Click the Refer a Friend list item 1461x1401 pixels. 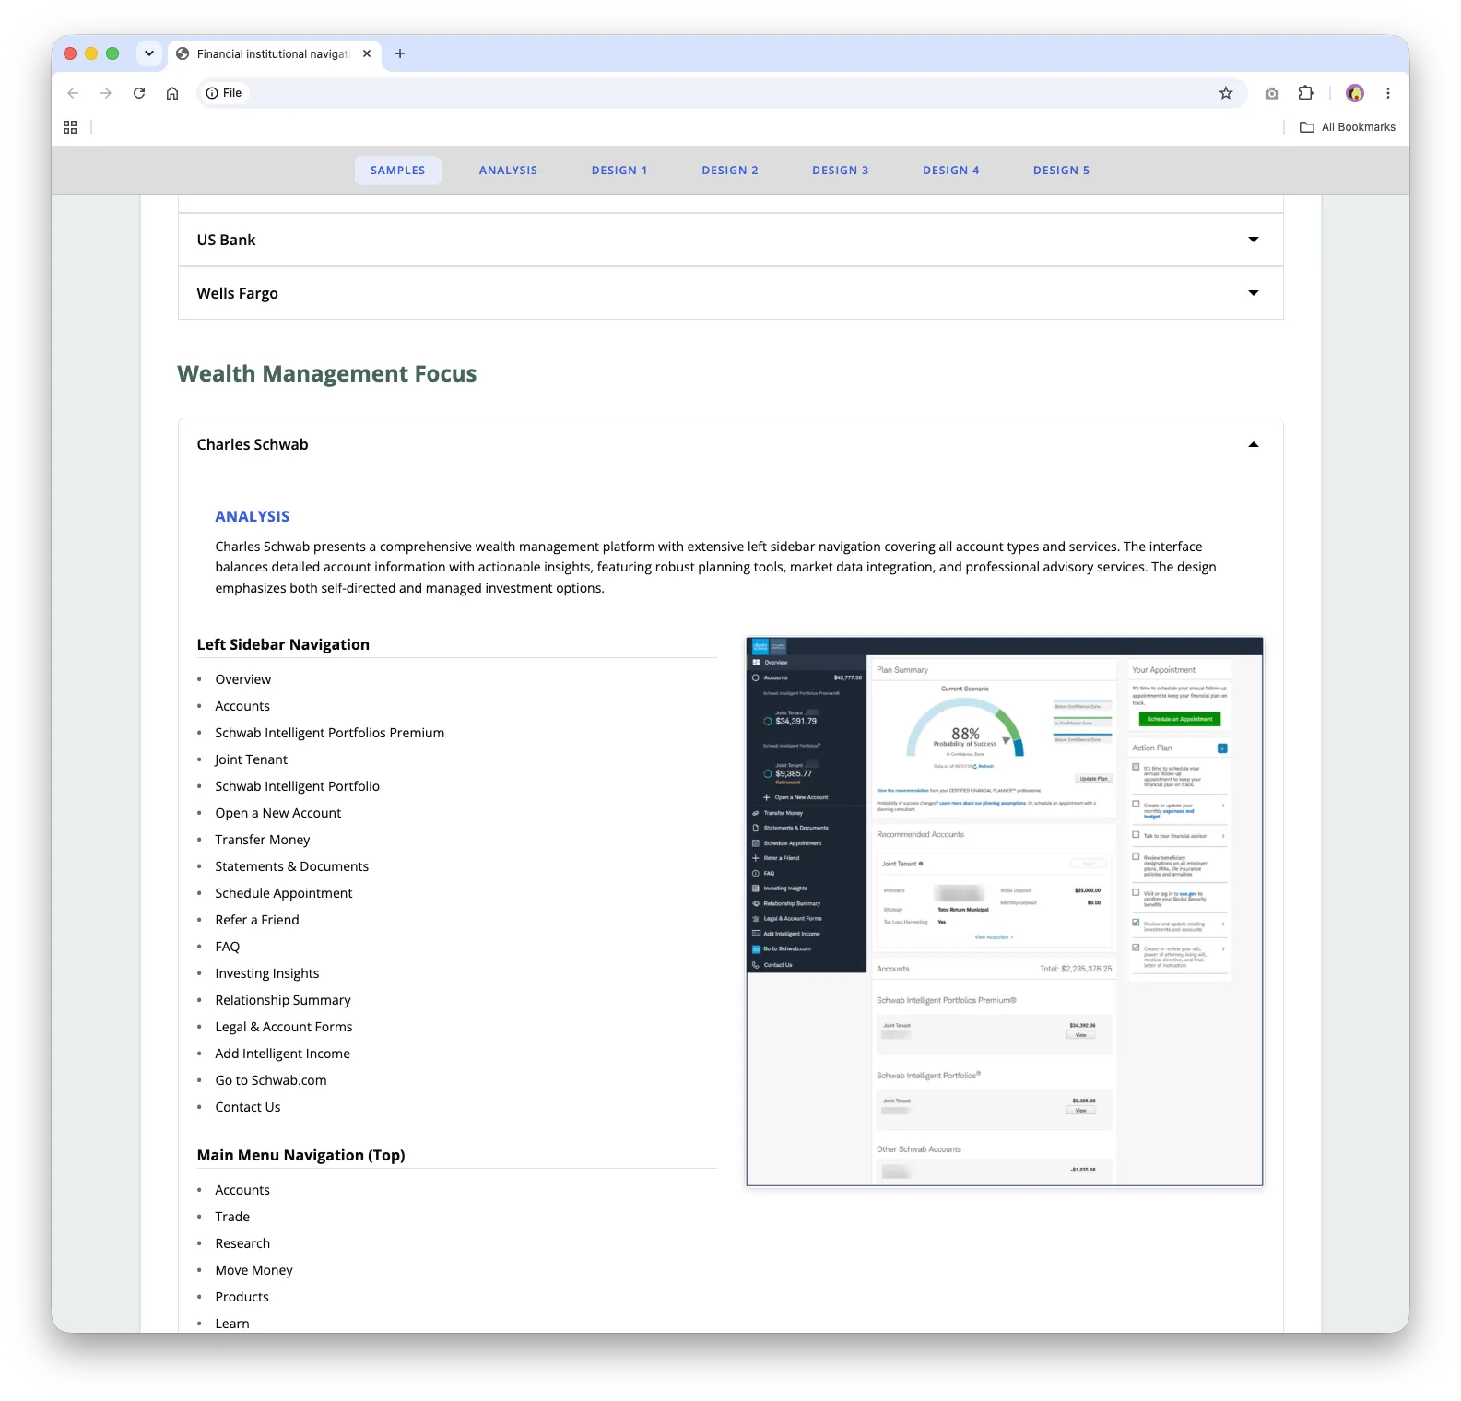pyautogui.click(x=257, y=920)
